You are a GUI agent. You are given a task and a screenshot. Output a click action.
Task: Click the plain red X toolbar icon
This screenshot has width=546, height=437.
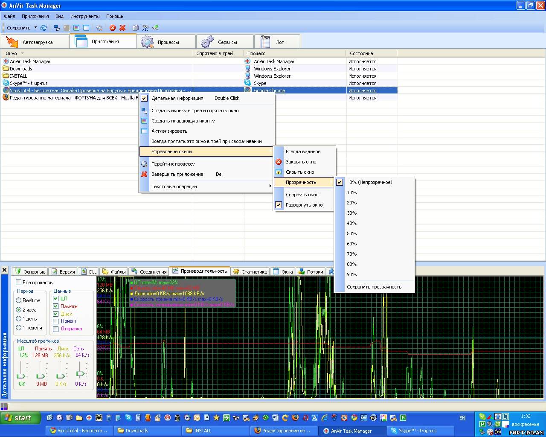pos(122,28)
